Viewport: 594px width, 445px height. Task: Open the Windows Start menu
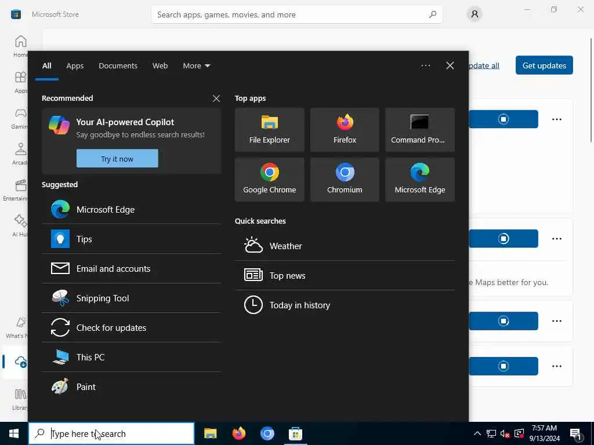point(14,433)
